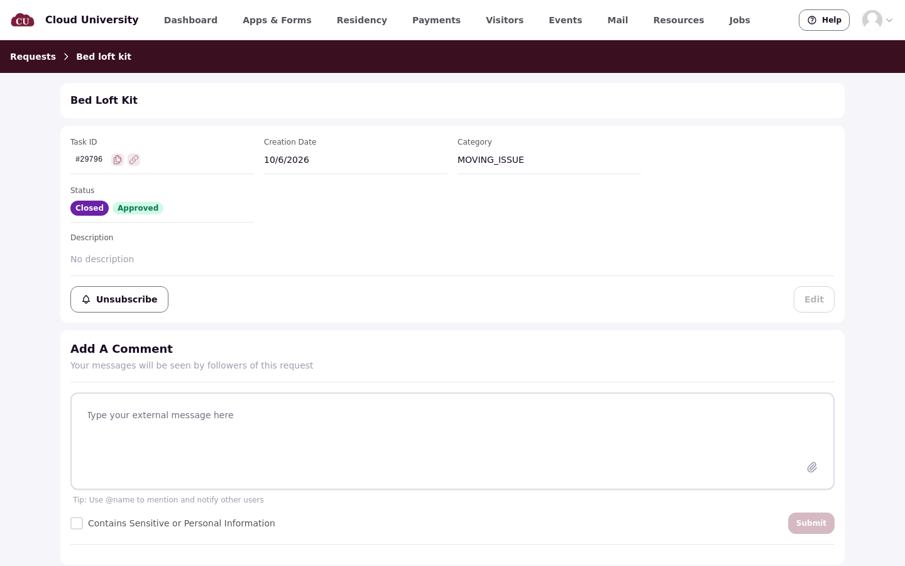Click the Closed status badge

pos(89,208)
